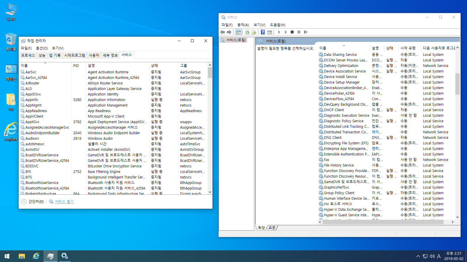Launch Internet Explorer from taskbar
Image resolution: width=467 pixels, height=262 pixels.
(x=36, y=256)
